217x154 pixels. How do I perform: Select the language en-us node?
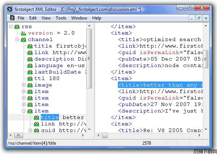pos(59,66)
